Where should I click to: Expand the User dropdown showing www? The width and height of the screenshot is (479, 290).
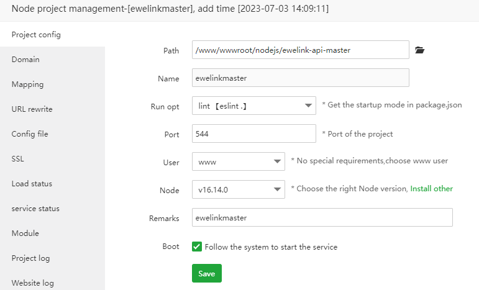239,161
